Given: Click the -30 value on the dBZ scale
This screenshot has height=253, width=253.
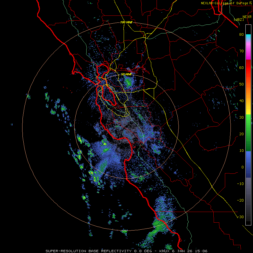Looking at the screenshot, I should (x=240, y=217).
